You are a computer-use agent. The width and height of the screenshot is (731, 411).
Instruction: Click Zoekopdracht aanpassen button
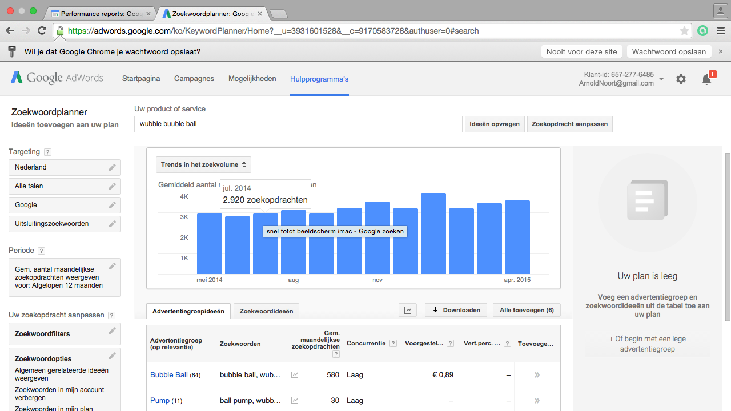570,124
